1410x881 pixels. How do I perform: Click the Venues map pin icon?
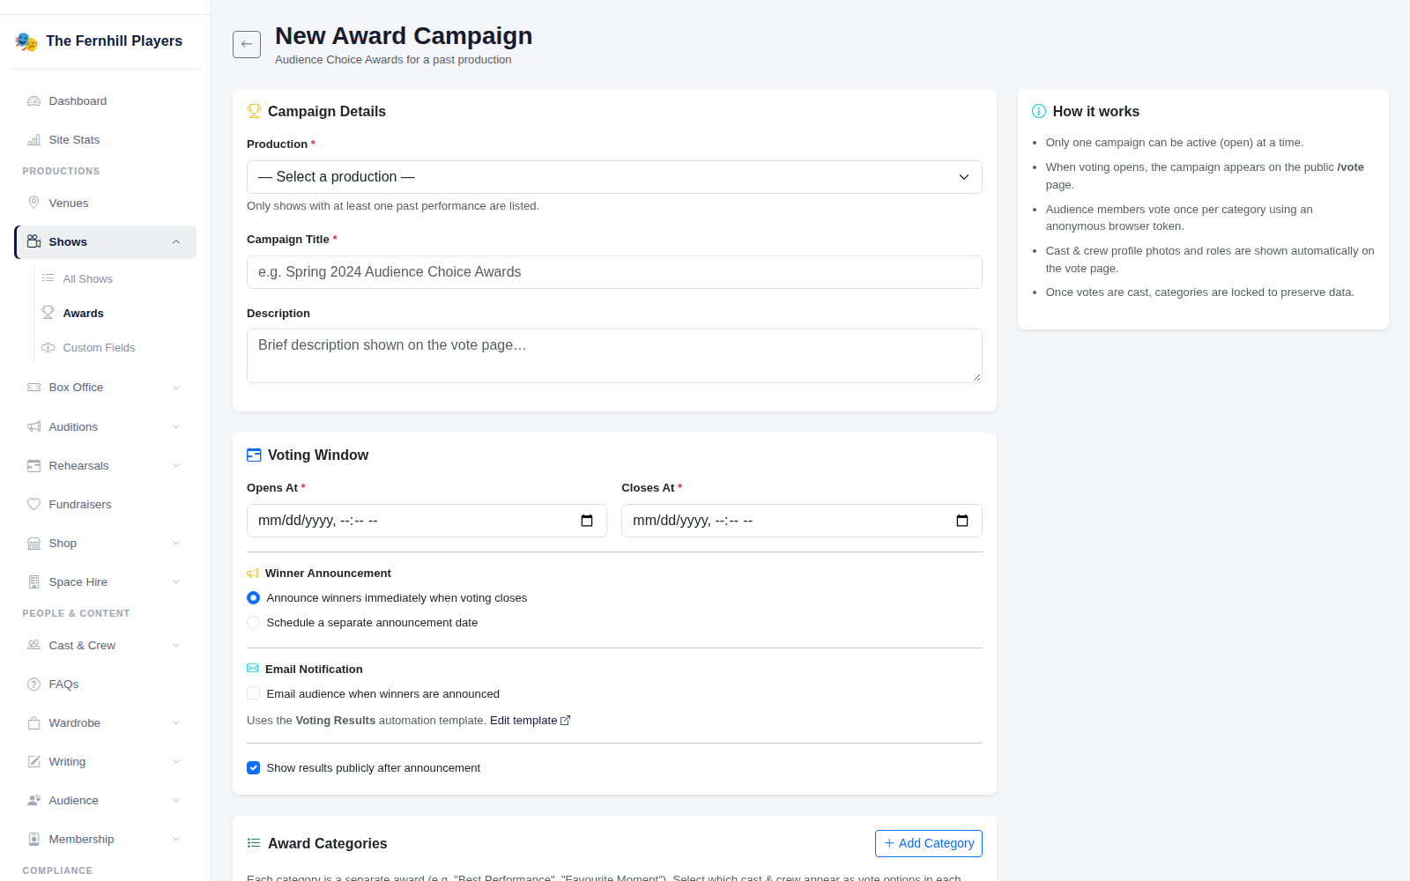33,204
